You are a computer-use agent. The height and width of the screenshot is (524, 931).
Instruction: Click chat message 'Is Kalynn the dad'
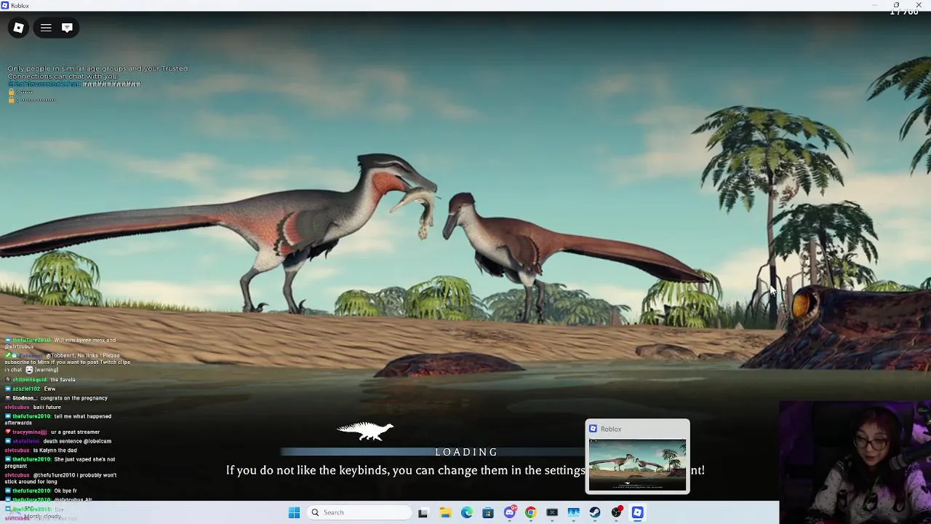(55, 450)
